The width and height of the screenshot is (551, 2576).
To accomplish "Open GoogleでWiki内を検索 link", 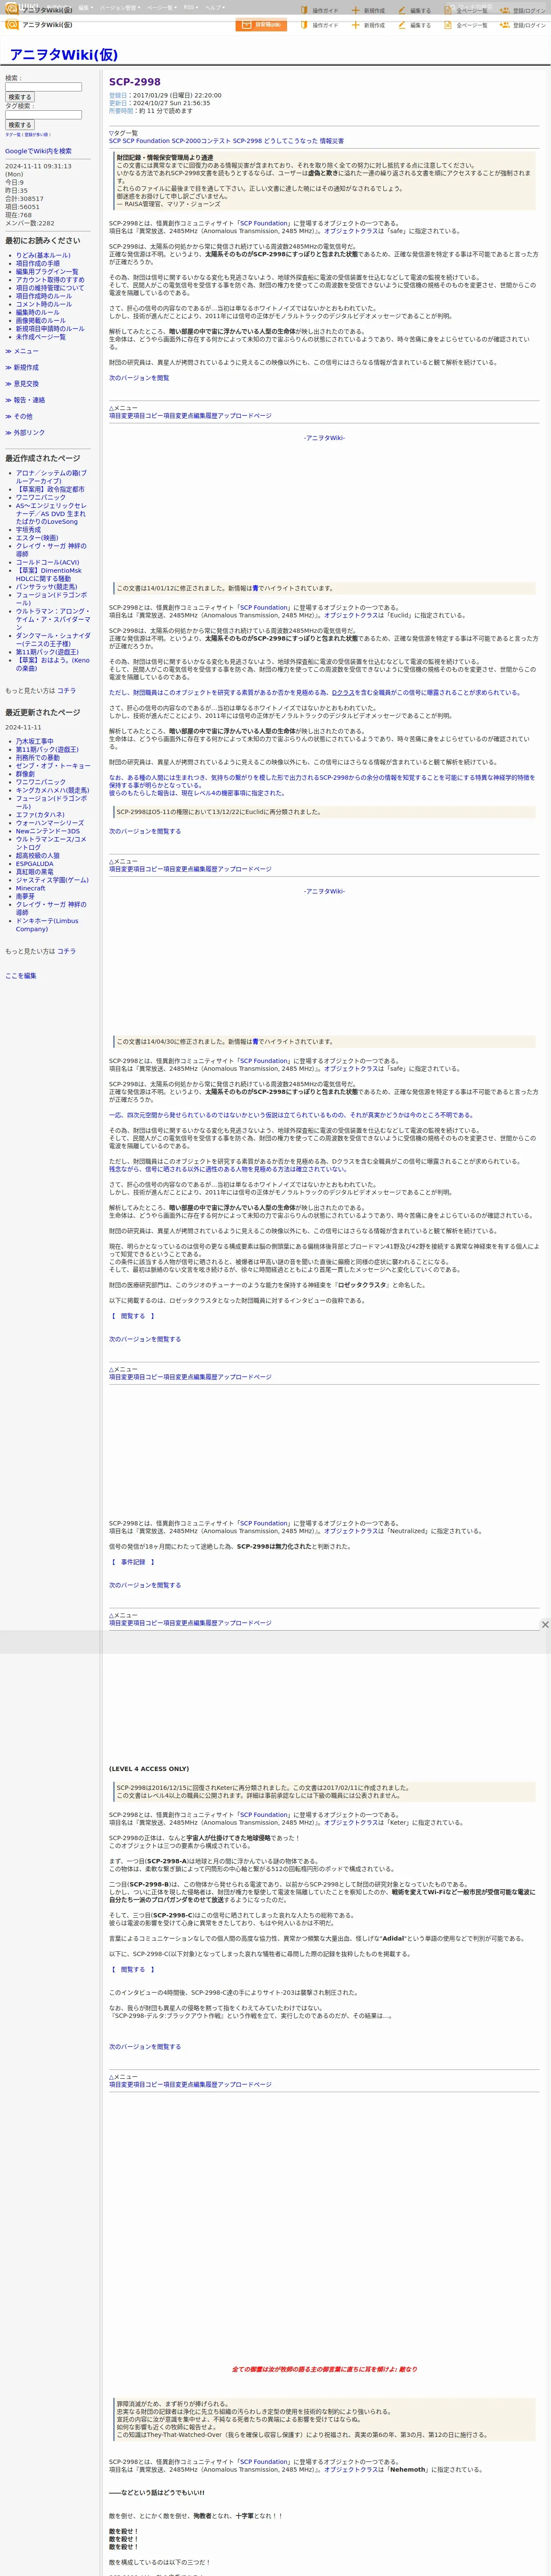I will point(38,151).
